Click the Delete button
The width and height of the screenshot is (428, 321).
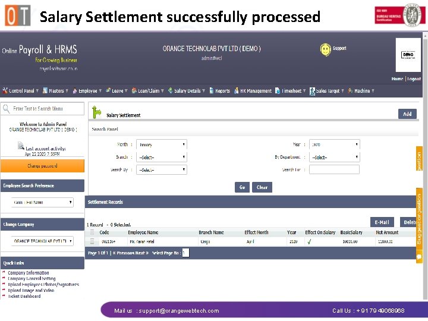409,222
